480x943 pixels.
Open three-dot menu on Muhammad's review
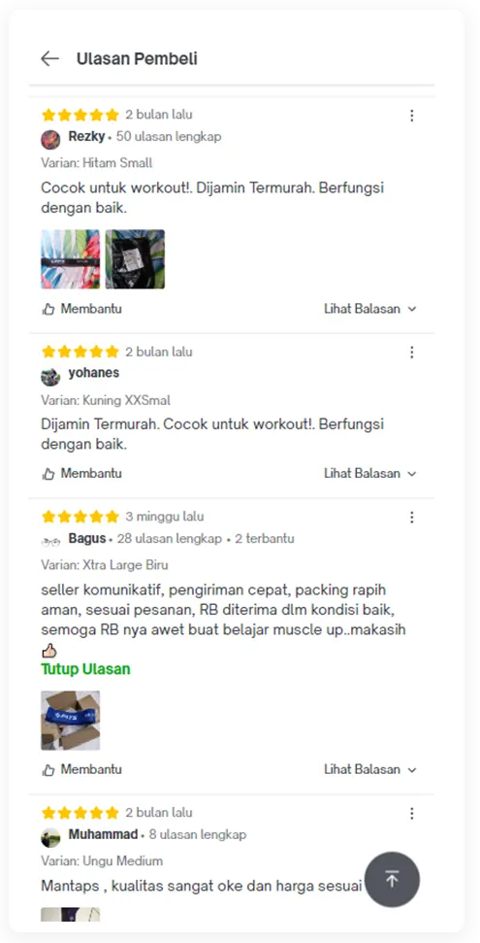(411, 813)
